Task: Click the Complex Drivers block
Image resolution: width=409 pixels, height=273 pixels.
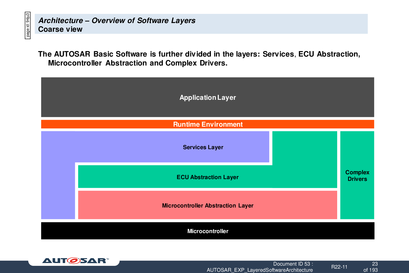Action: [x=357, y=176]
